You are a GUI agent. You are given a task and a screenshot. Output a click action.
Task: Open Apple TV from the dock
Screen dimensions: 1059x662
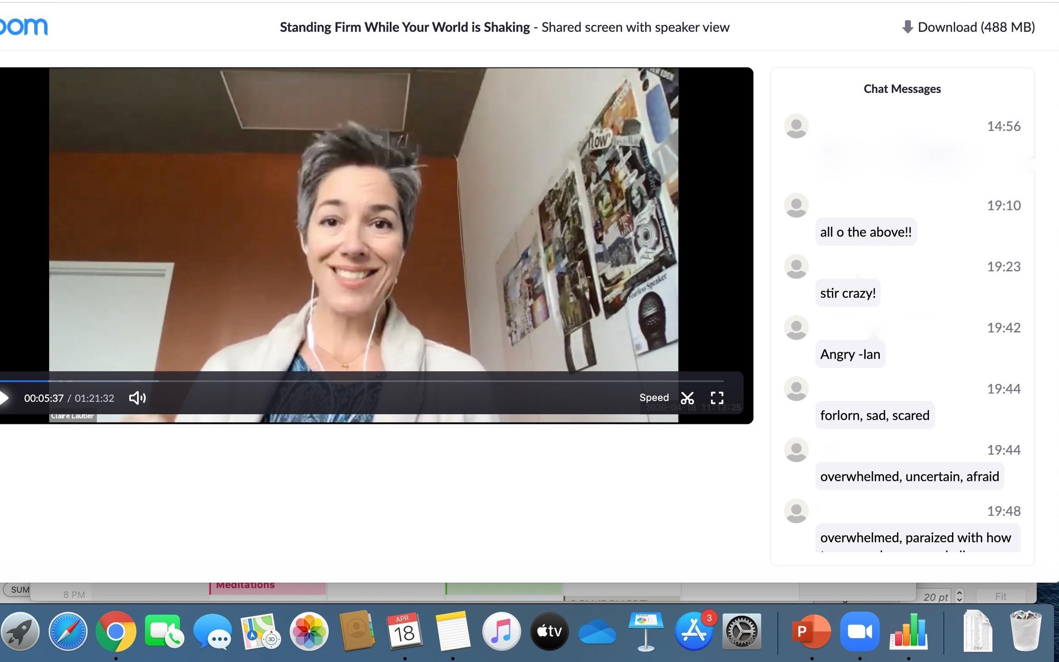tap(550, 632)
